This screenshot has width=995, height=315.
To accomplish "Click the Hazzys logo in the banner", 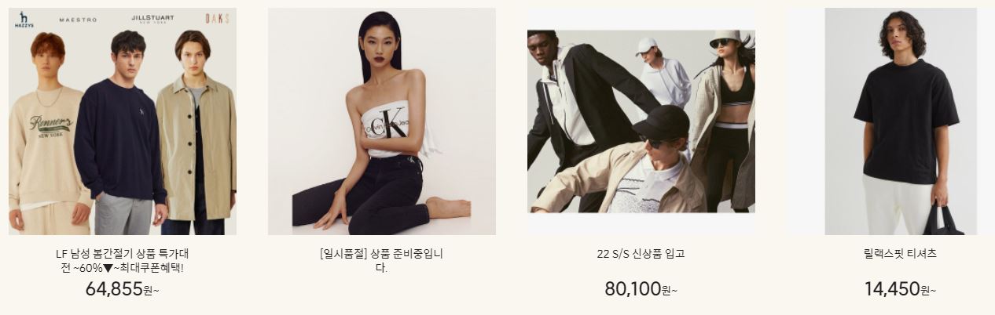I will 24,20.
